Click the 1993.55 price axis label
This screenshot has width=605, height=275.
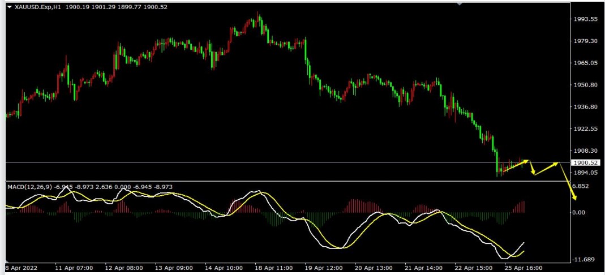tap(586, 19)
